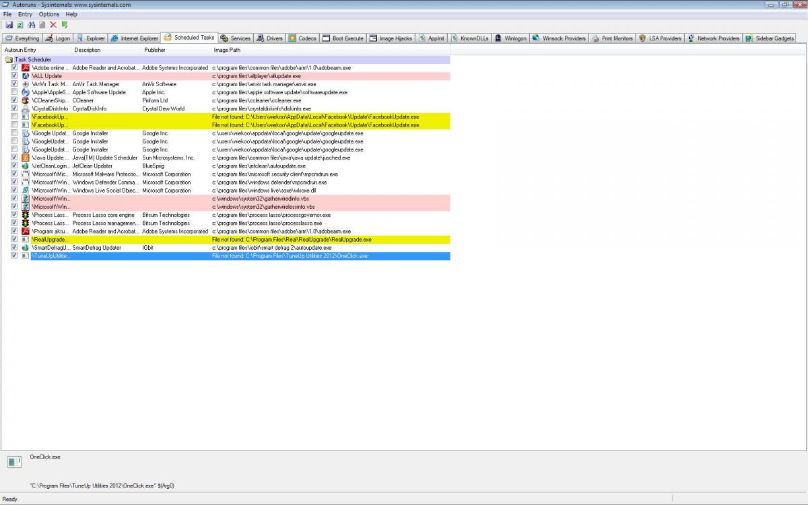Click the AnVir Task Manager entry icon
This screenshot has width=808, height=505.
tap(26, 84)
